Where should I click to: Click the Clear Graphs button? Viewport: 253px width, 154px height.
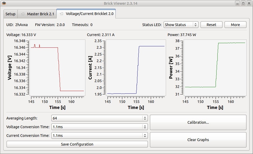pyautogui.click(x=198, y=140)
